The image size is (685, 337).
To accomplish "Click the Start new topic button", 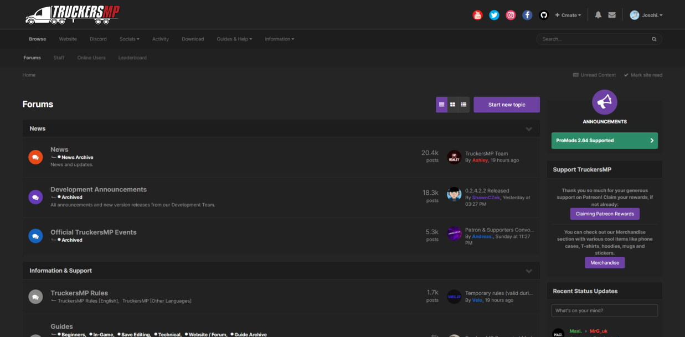I will click(506, 104).
